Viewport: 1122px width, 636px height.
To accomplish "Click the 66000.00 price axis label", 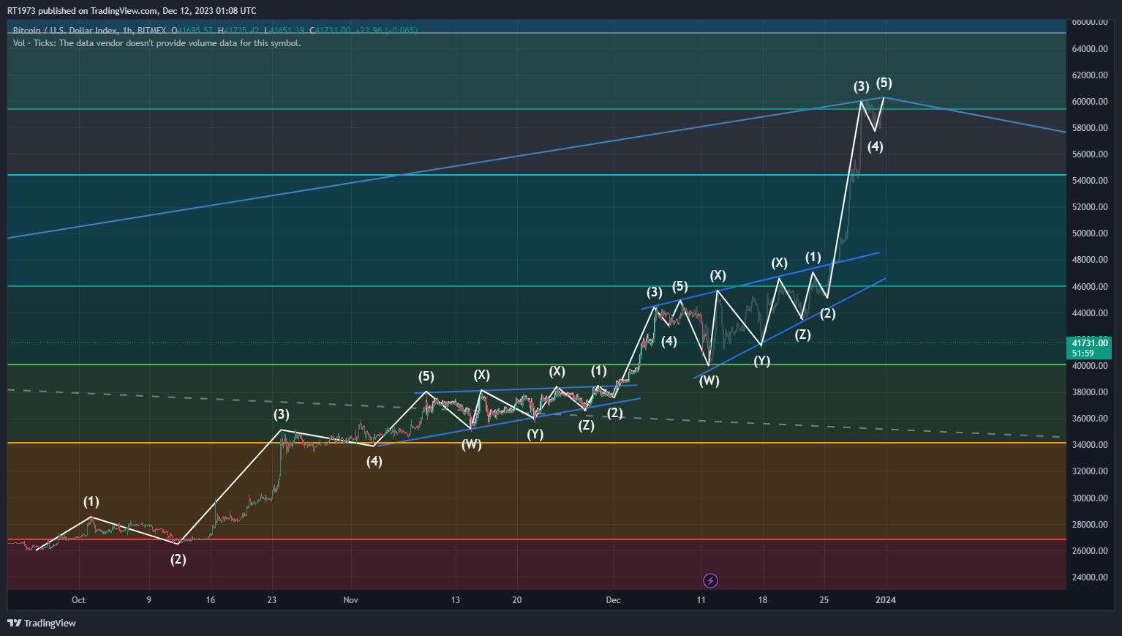I will pyautogui.click(x=1090, y=22).
